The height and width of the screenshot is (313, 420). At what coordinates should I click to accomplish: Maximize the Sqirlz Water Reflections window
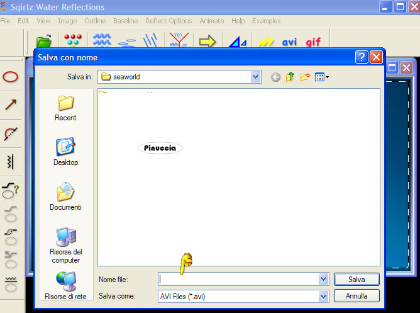pos(400,7)
